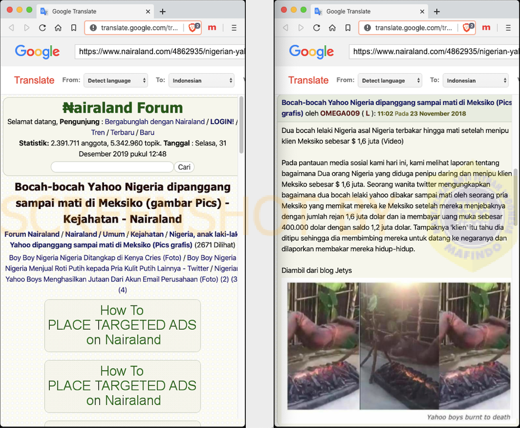Screen dimensions: 520x428
Task: Click Google logo in right window
Action: pos(311,52)
